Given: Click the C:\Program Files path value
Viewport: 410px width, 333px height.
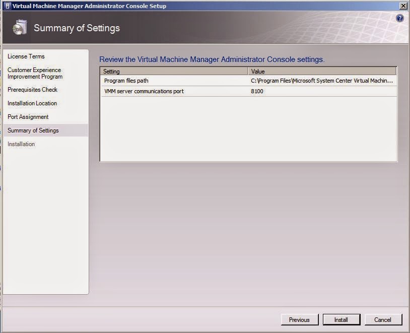Looking at the screenshot, I should pos(322,81).
